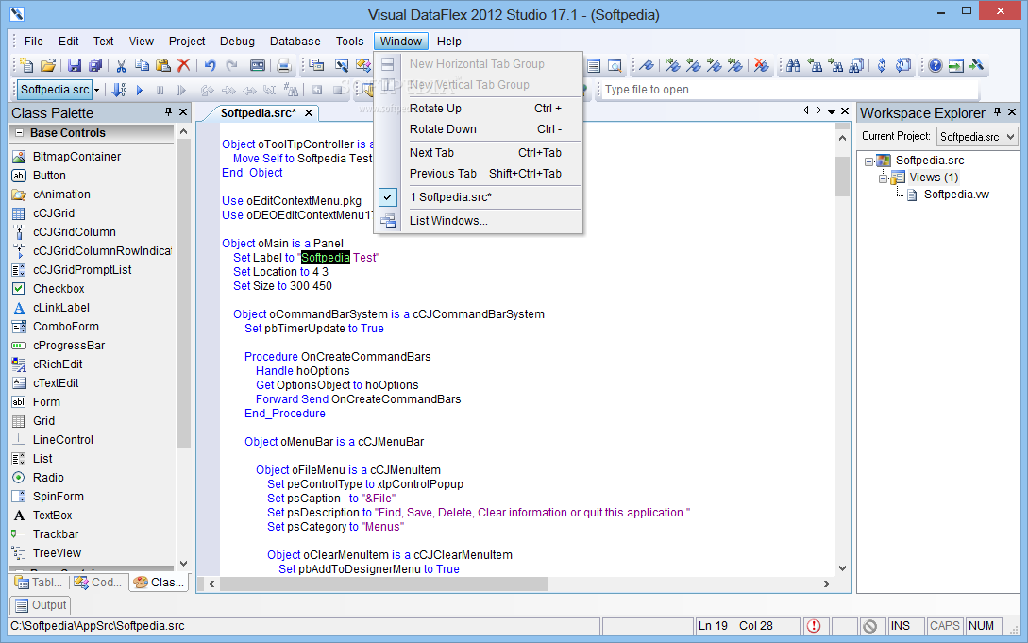Click the crossed circle icon in status bar
This screenshot has height=643, width=1028.
pyautogui.click(x=870, y=626)
